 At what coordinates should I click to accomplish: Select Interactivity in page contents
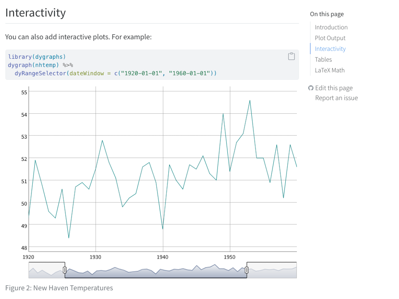pos(330,49)
